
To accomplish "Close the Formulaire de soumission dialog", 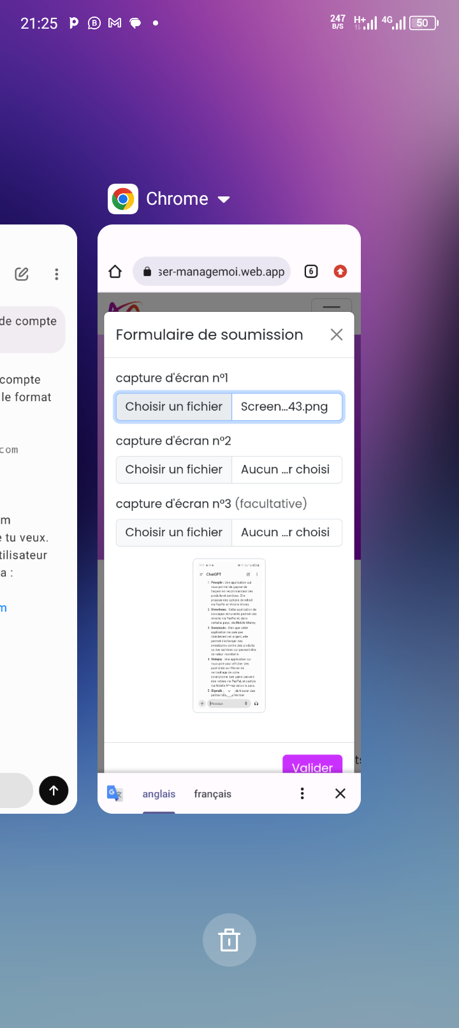I will pyautogui.click(x=337, y=335).
